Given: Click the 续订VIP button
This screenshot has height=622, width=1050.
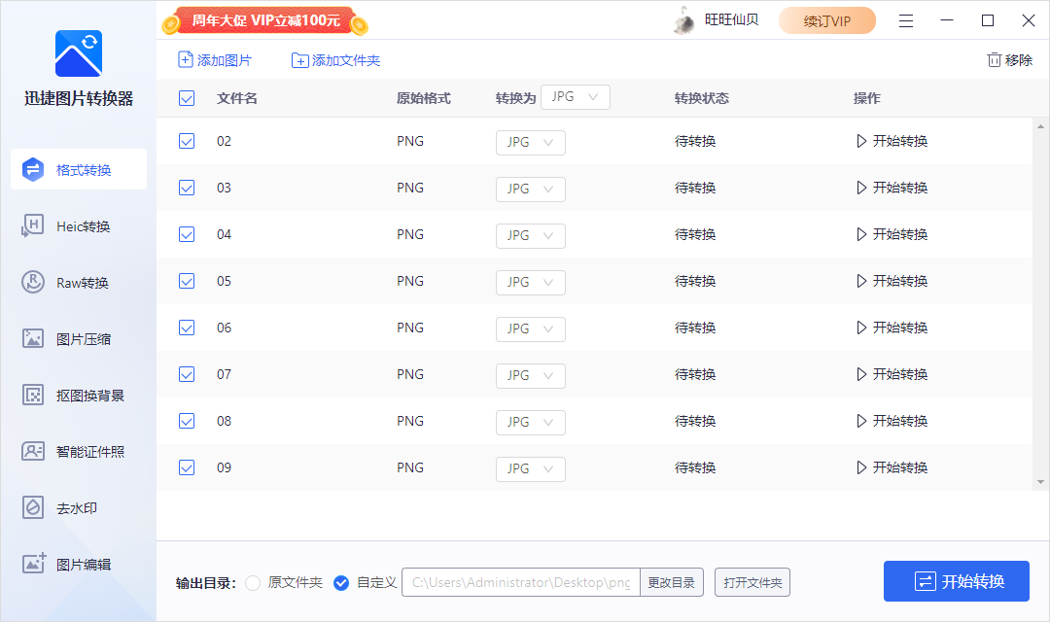Looking at the screenshot, I should 827,19.
